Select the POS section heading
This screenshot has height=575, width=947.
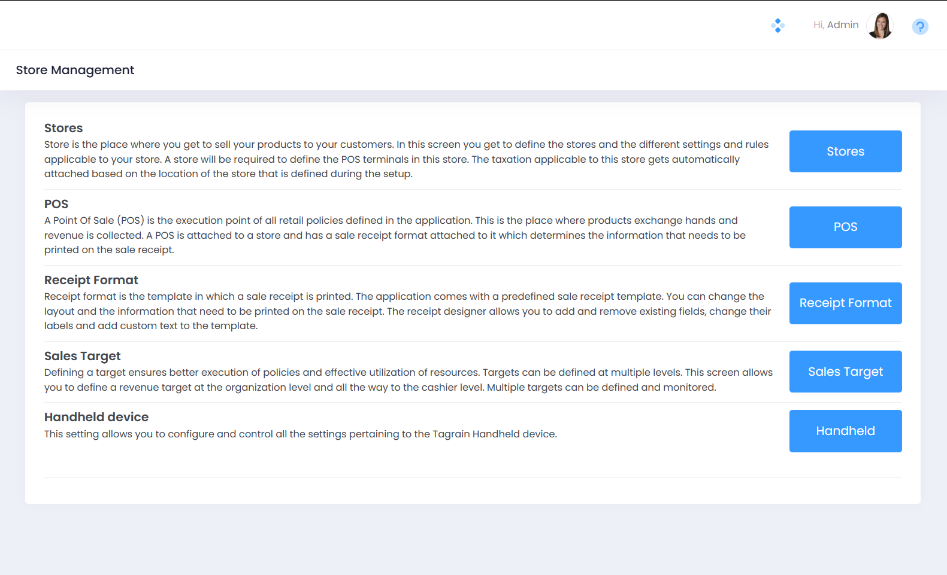pyautogui.click(x=56, y=204)
